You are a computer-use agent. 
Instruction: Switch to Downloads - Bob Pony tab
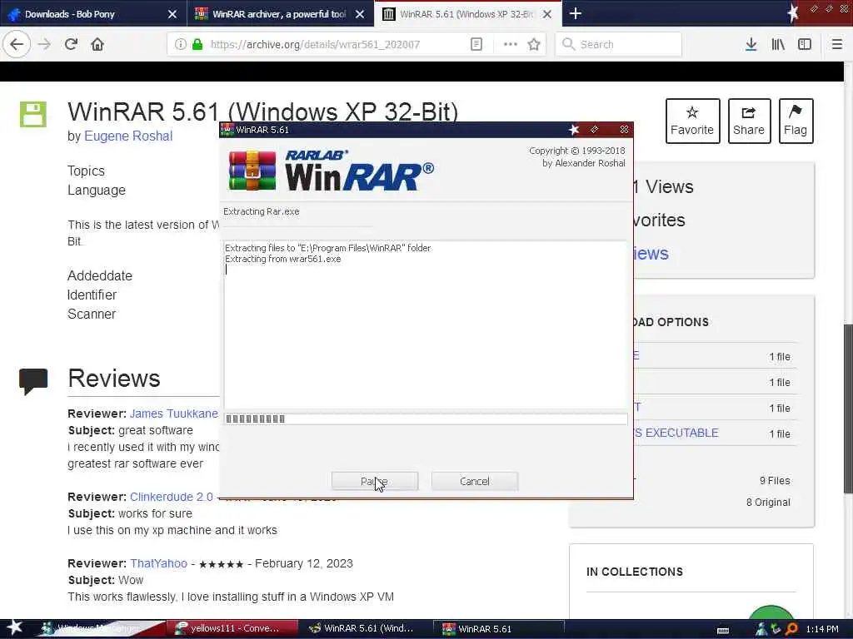pos(93,13)
